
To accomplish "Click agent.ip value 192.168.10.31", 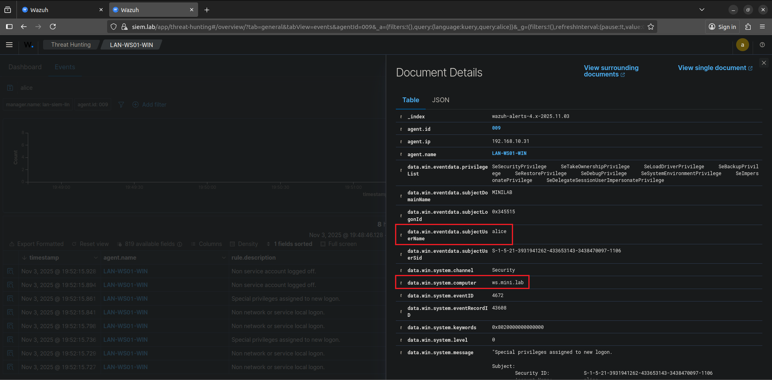I will tap(510, 141).
